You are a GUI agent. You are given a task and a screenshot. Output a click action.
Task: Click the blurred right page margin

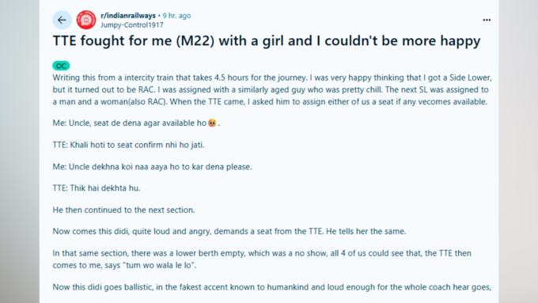point(518,151)
